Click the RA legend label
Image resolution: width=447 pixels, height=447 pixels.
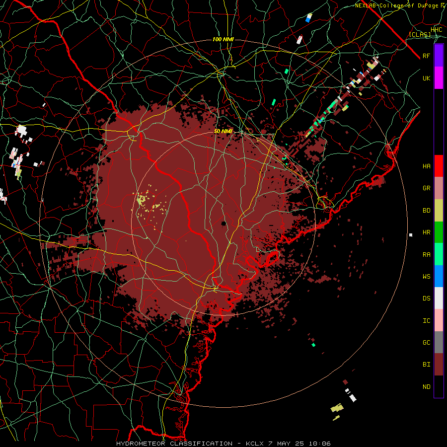(x=426, y=254)
